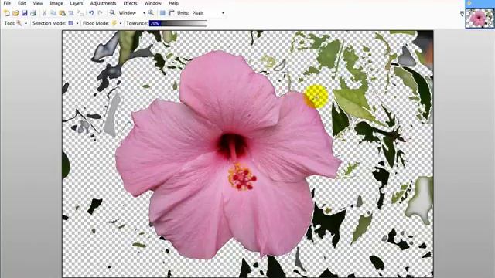Open the Effects menu
The height and width of the screenshot is (278, 495).
point(131,3)
